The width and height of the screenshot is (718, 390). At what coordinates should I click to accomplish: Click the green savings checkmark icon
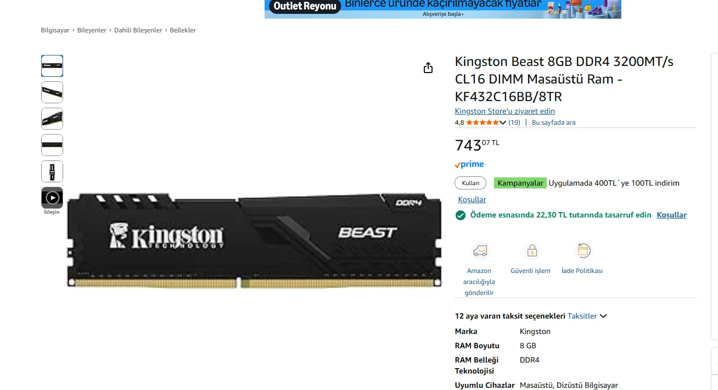(x=461, y=215)
